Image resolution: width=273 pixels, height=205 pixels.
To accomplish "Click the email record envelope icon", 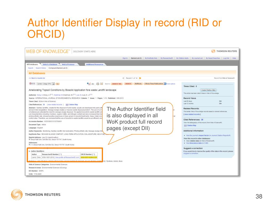I will coord(102,84).
